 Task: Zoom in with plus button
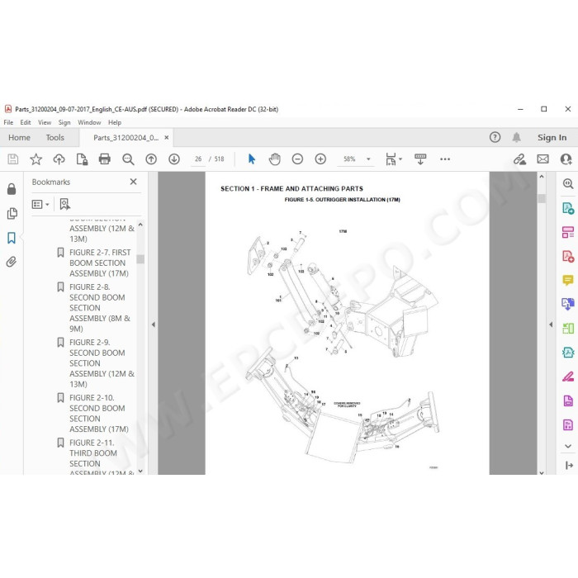pyautogui.click(x=320, y=159)
